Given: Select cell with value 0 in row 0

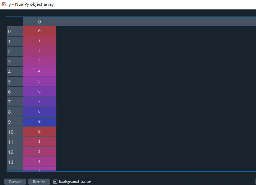Looking at the screenshot, I should point(39,31).
